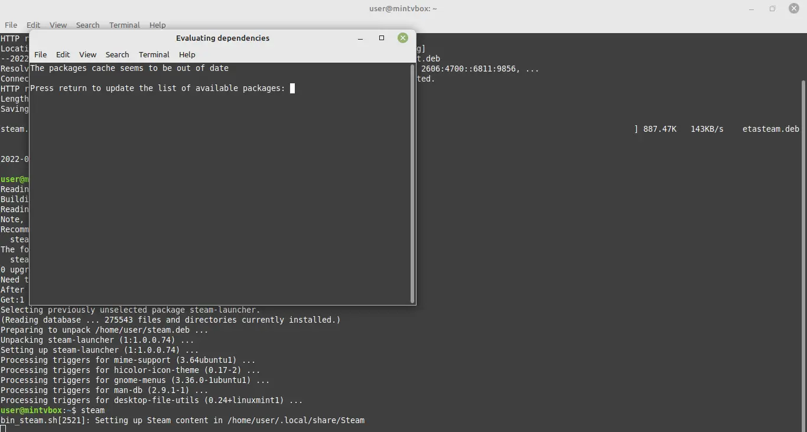Open Edit menu in Evaluating dependencies window
Image resolution: width=807 pixels, height=432 pixels.
pos(63,54)
